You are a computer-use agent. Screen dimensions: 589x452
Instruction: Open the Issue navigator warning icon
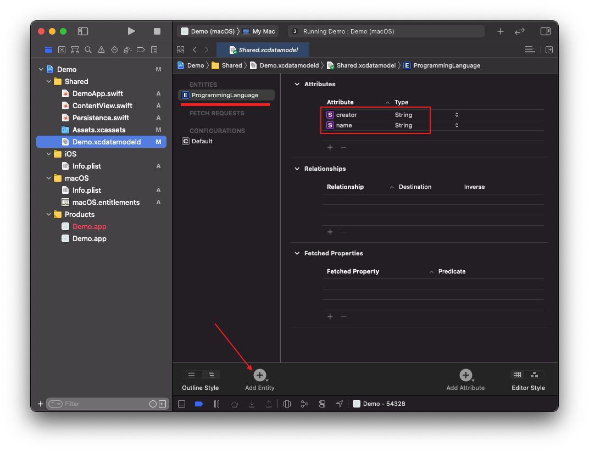[101, 49]
